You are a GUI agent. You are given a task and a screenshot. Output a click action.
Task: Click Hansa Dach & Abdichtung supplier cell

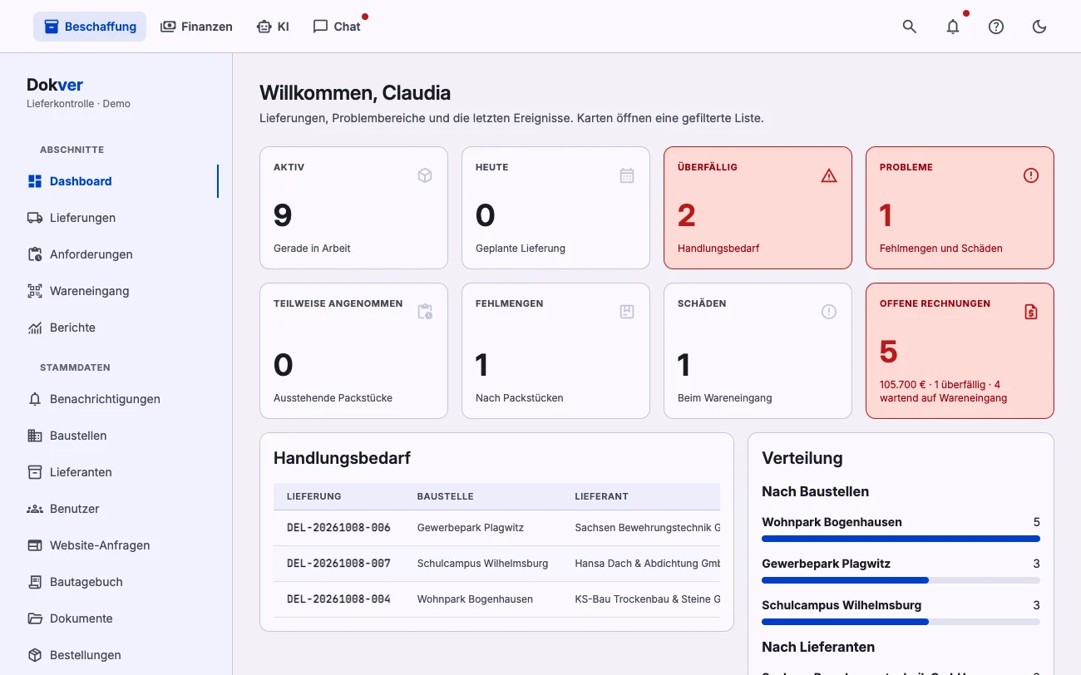click(647, 564)
